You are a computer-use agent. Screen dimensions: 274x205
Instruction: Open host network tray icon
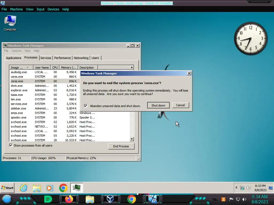(238, 199)
